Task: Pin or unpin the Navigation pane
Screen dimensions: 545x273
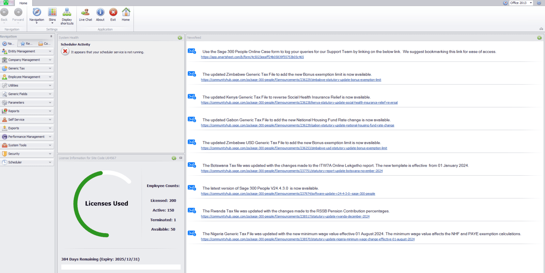Action: pos(51,36)
